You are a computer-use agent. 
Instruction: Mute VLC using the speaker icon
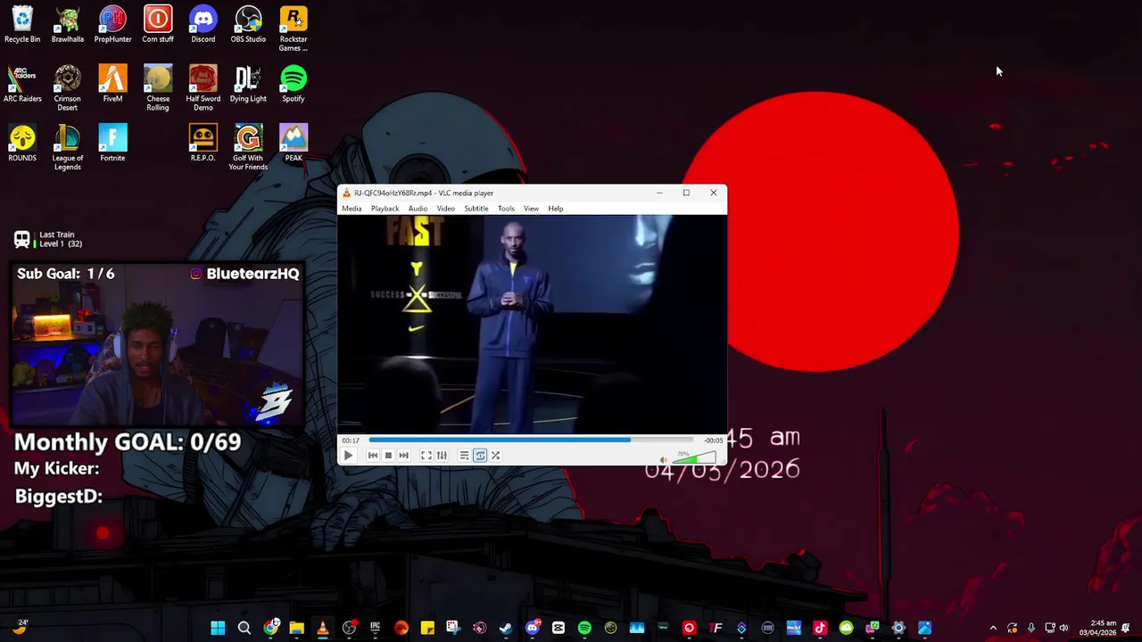pos(663,460)
